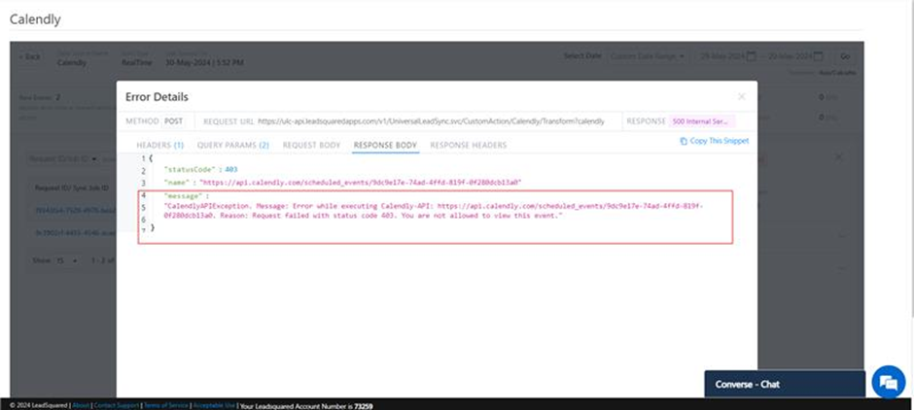This screenshot has width=914, height=410.
Task: Click the Go button
Action: [845, 56]
